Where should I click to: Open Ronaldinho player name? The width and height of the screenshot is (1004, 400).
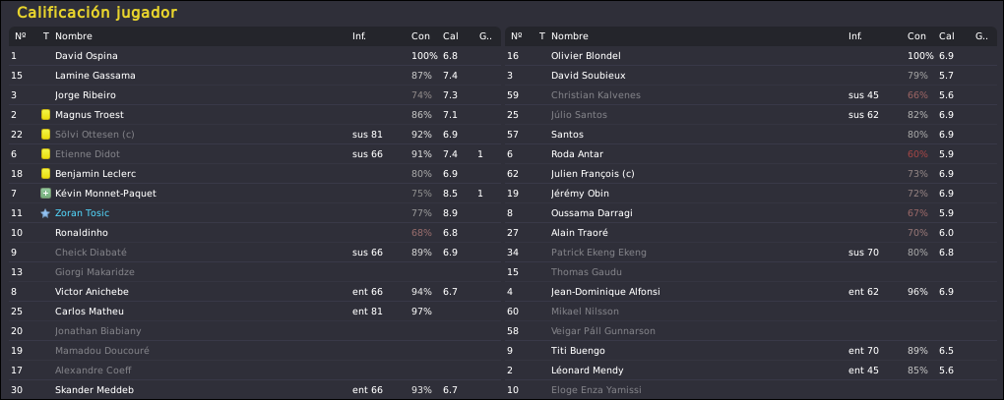pos(82,233)
